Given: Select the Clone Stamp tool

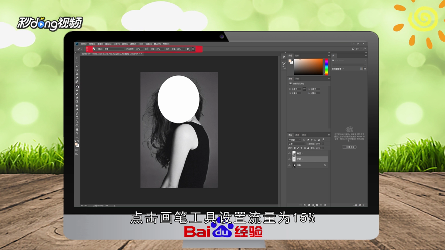Looking at the screenshot, I should point(77,90).
